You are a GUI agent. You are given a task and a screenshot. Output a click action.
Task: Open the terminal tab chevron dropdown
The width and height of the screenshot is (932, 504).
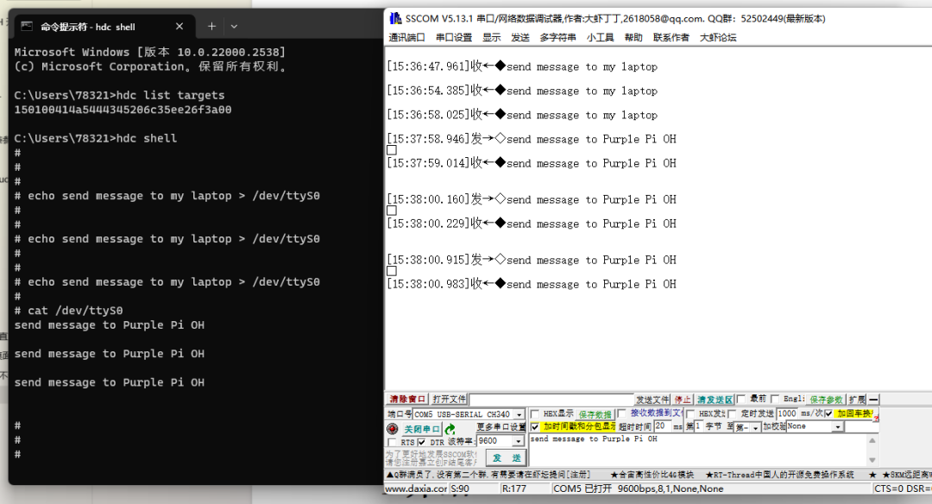234,26
